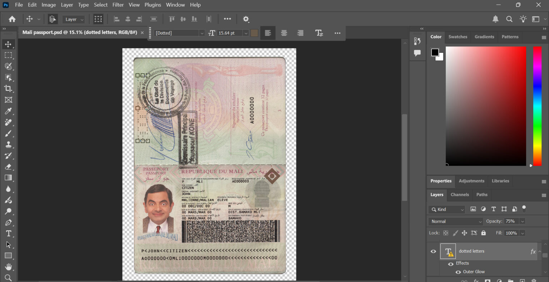The image size is (549, 282).
Task: Select the Spot Healing Brush tool
Action: [x=8, y=122]
